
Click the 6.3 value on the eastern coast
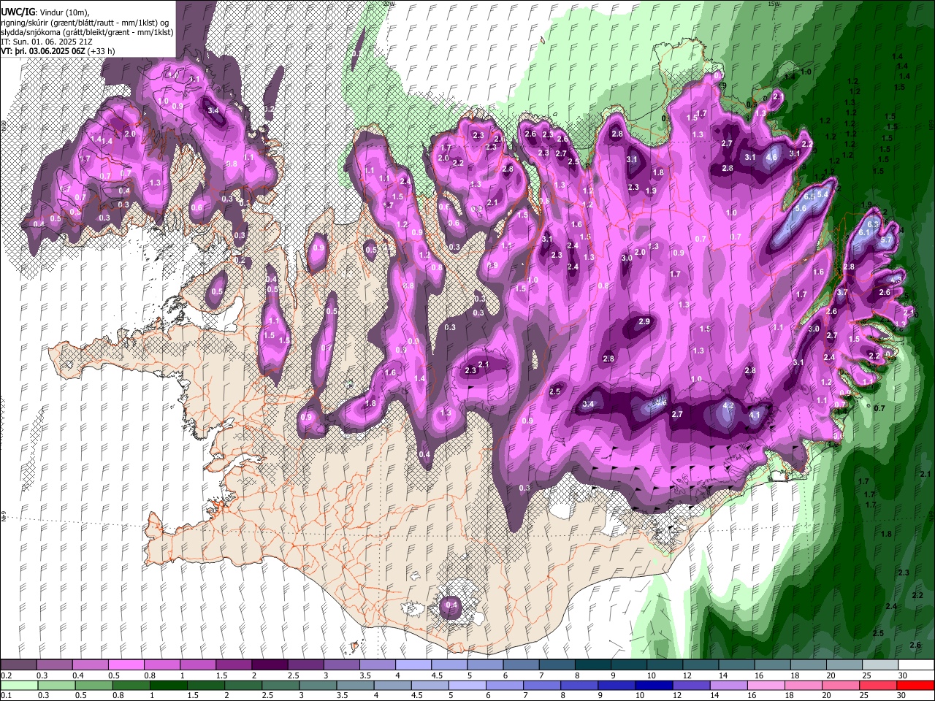pos(874,223)
